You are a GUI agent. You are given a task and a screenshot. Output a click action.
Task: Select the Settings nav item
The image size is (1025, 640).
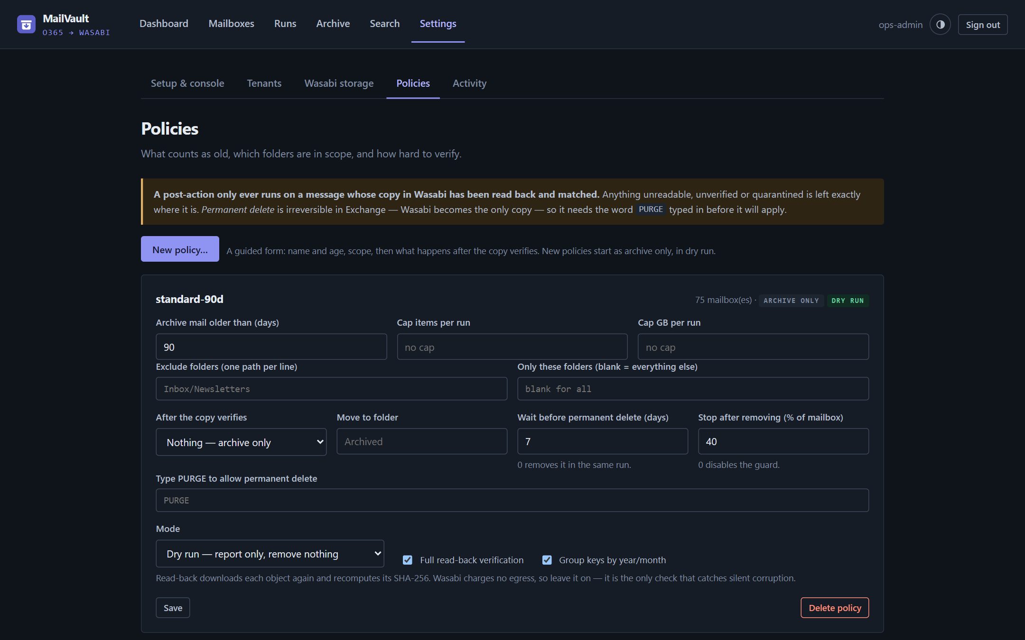click(x=438, y=24)
